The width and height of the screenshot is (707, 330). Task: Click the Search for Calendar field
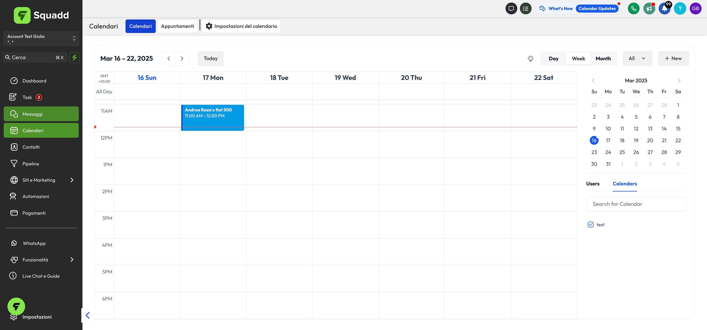click(x=636, y=204)
